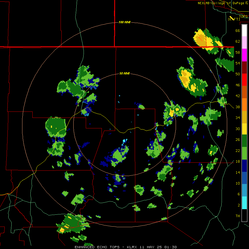
Task: Click the light pink swatch on the scale
Action: pos(244,43)
